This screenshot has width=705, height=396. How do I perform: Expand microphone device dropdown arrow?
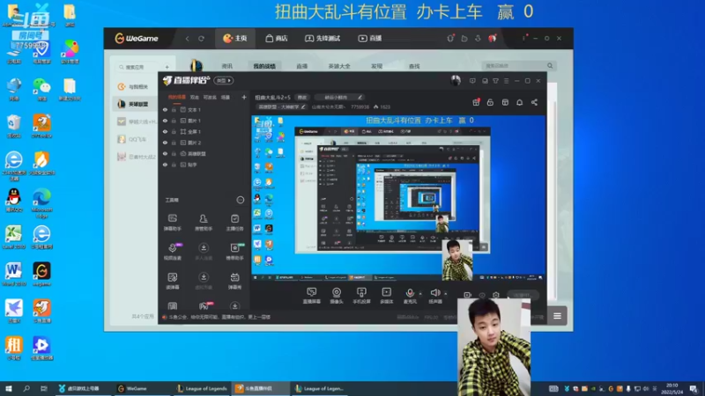[x=420, y=294]
